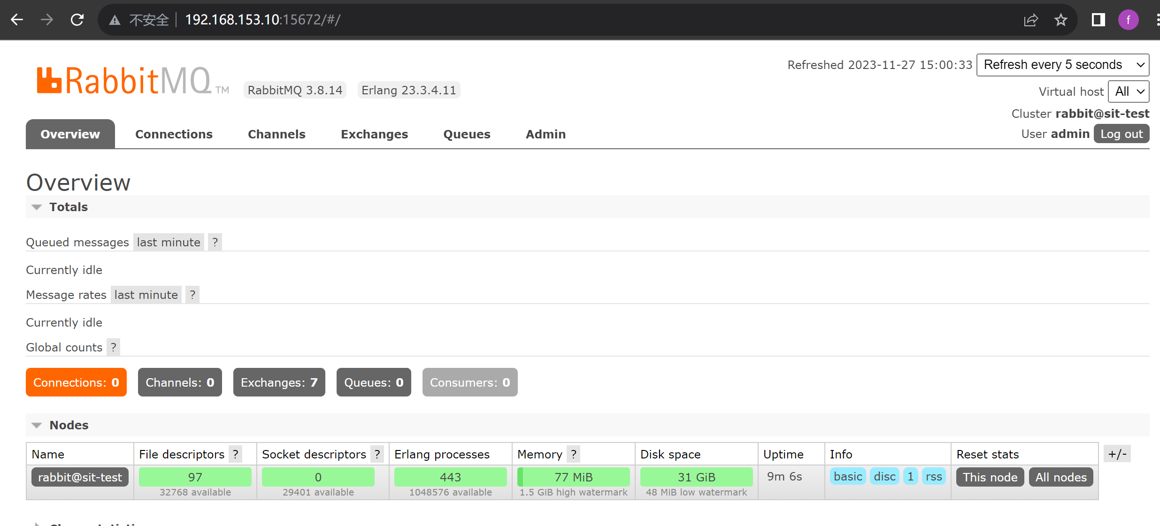Toggle node columns with +/- control
This screenshot has height=526, width=1160.
tap(1117, 454)
